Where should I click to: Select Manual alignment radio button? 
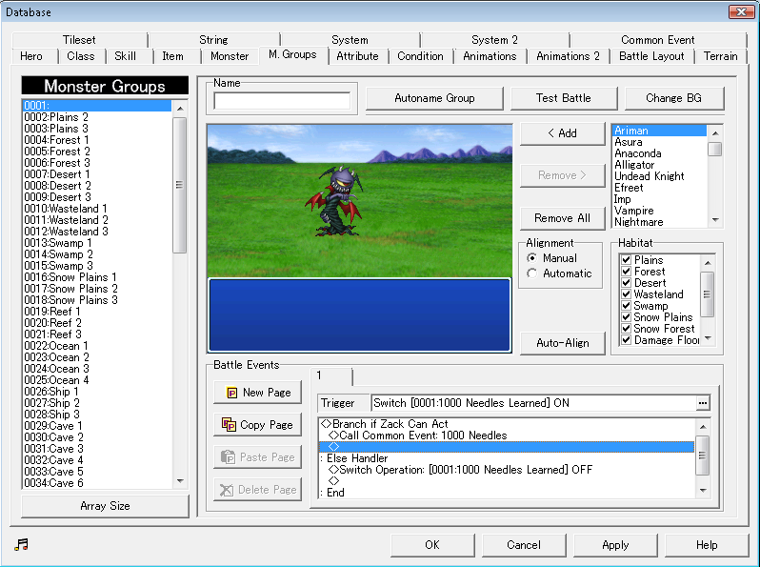tap(531, 258)
